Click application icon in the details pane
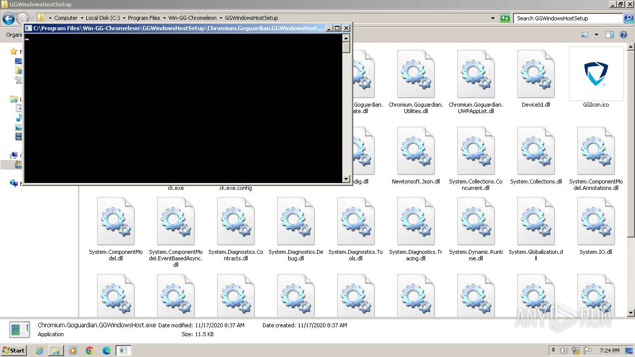Image resolution: width=635 pixels, height=357 pixels. pos(20,329)
